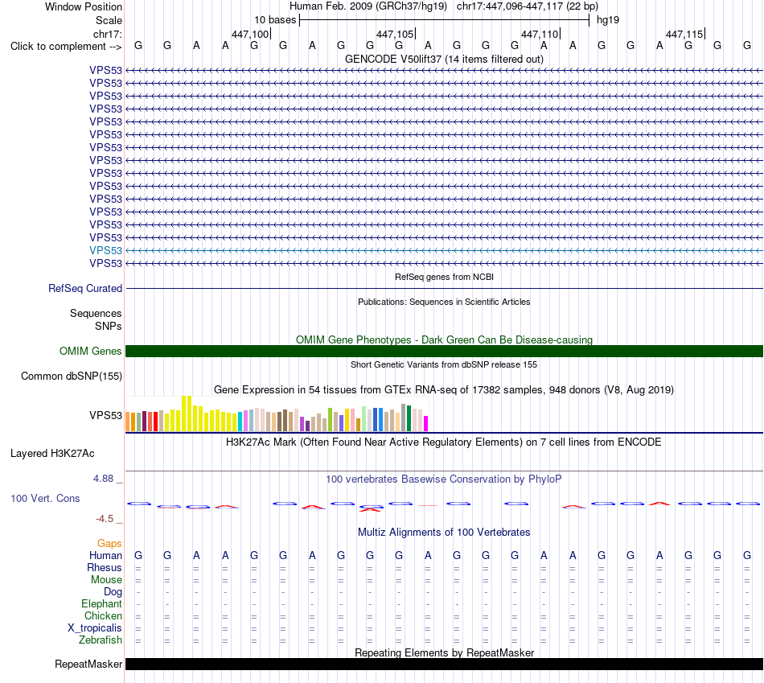This screenshot has height=683, width=764.
Task: Open the "OMIM Gene Phenotypes" track title
Action: point(444,339)
